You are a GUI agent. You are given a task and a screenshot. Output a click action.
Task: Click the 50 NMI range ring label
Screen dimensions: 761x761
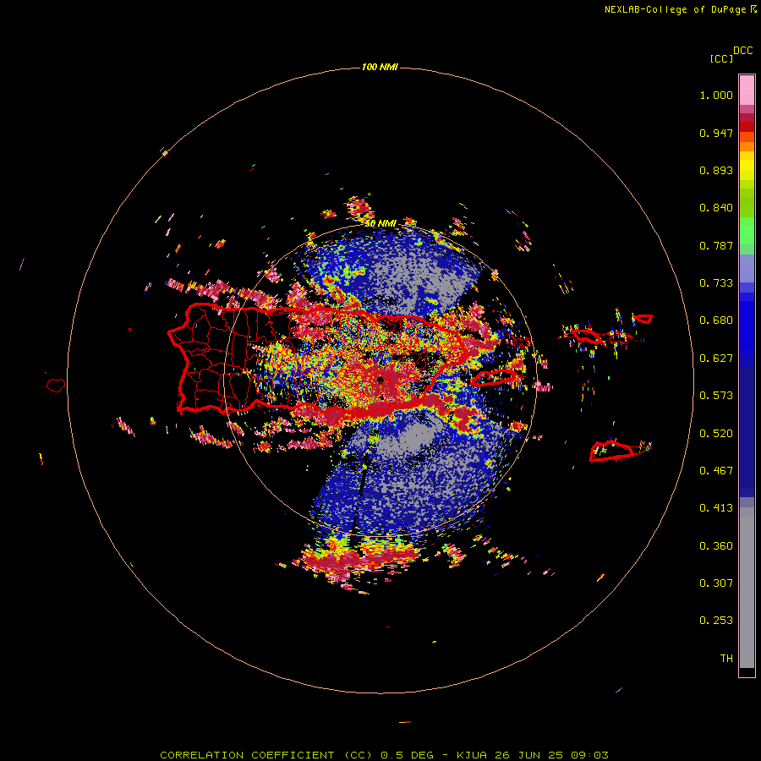point(380,224)
